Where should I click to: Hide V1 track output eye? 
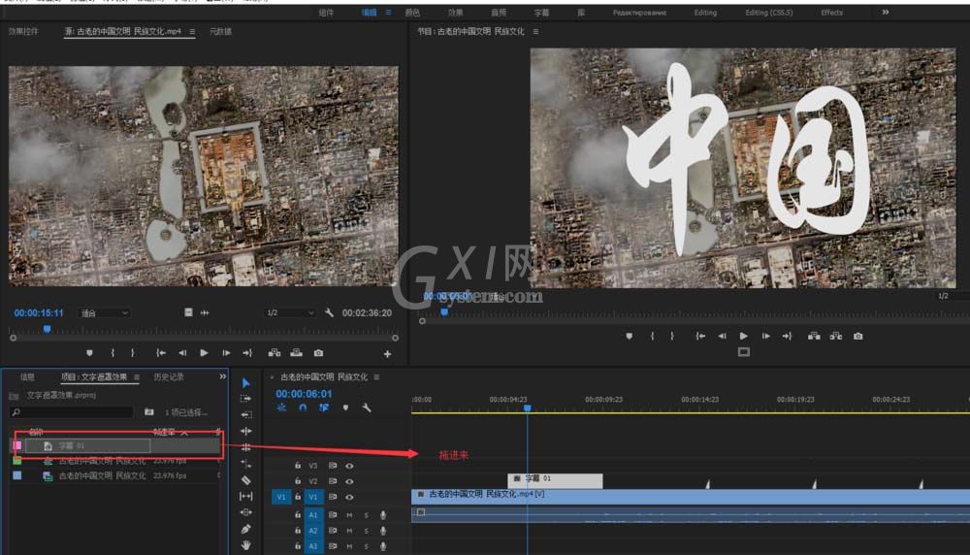(x=349, y=497)
